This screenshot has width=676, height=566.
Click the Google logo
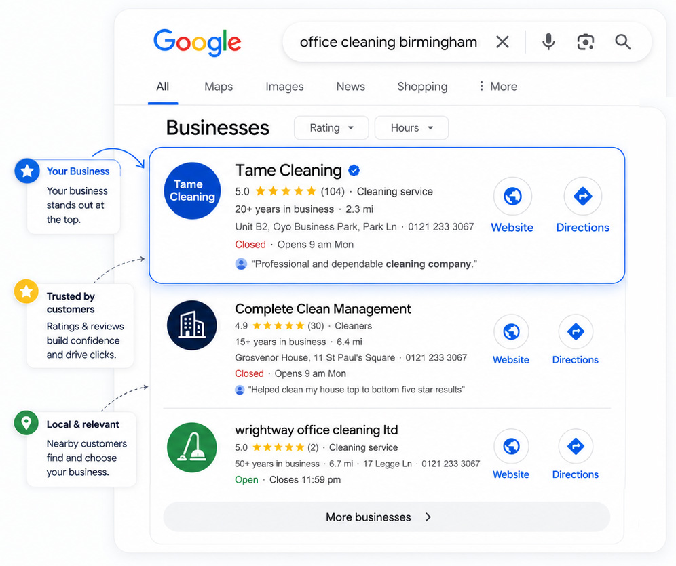tap(197, 42)
